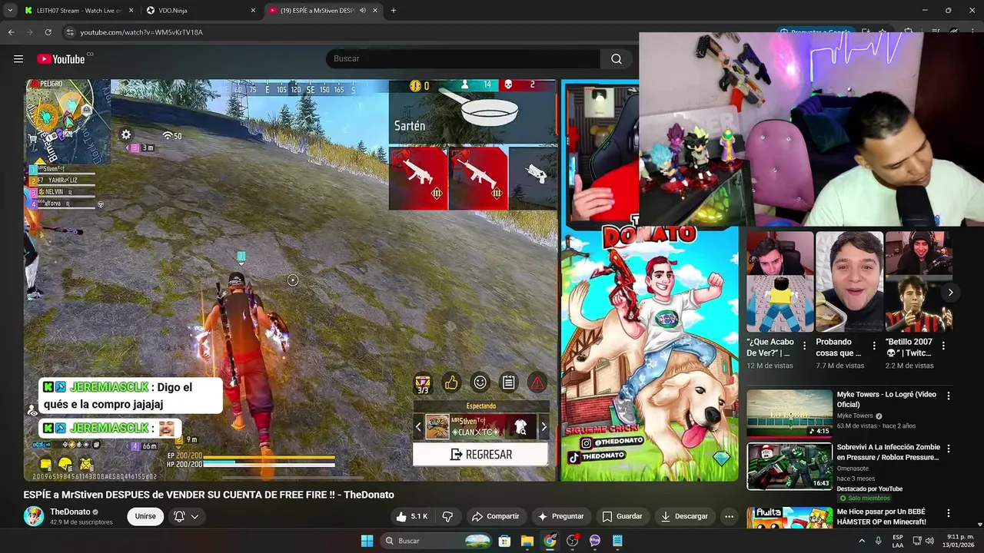Click the magnifier search button on YouTube
Viewport: 984px width, 553px height.
click(617, 59)
